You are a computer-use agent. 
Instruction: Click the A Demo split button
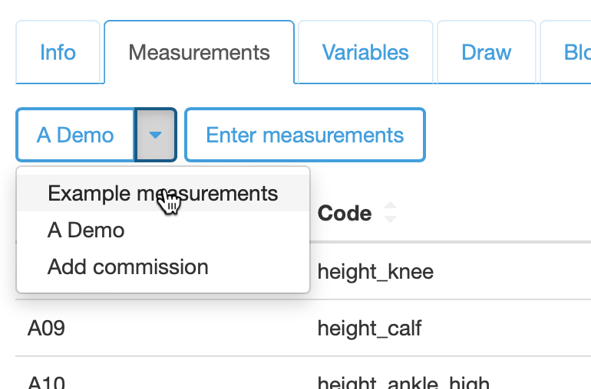click(75, 136)
